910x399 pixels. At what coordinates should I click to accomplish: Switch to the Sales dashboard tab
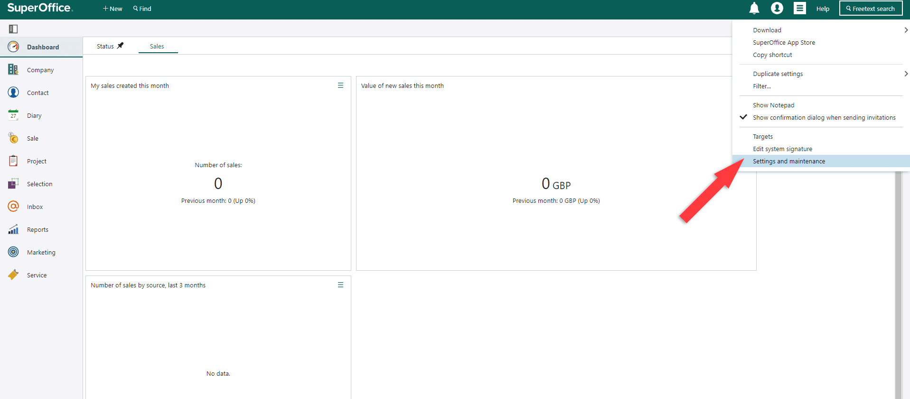tap(157, 46)
